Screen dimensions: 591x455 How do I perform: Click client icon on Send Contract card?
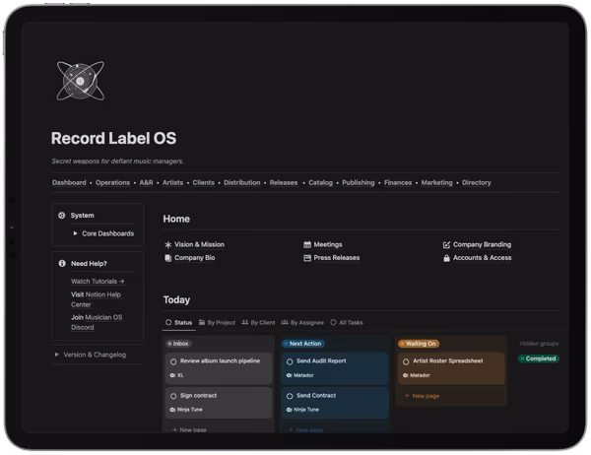(289, 410)
